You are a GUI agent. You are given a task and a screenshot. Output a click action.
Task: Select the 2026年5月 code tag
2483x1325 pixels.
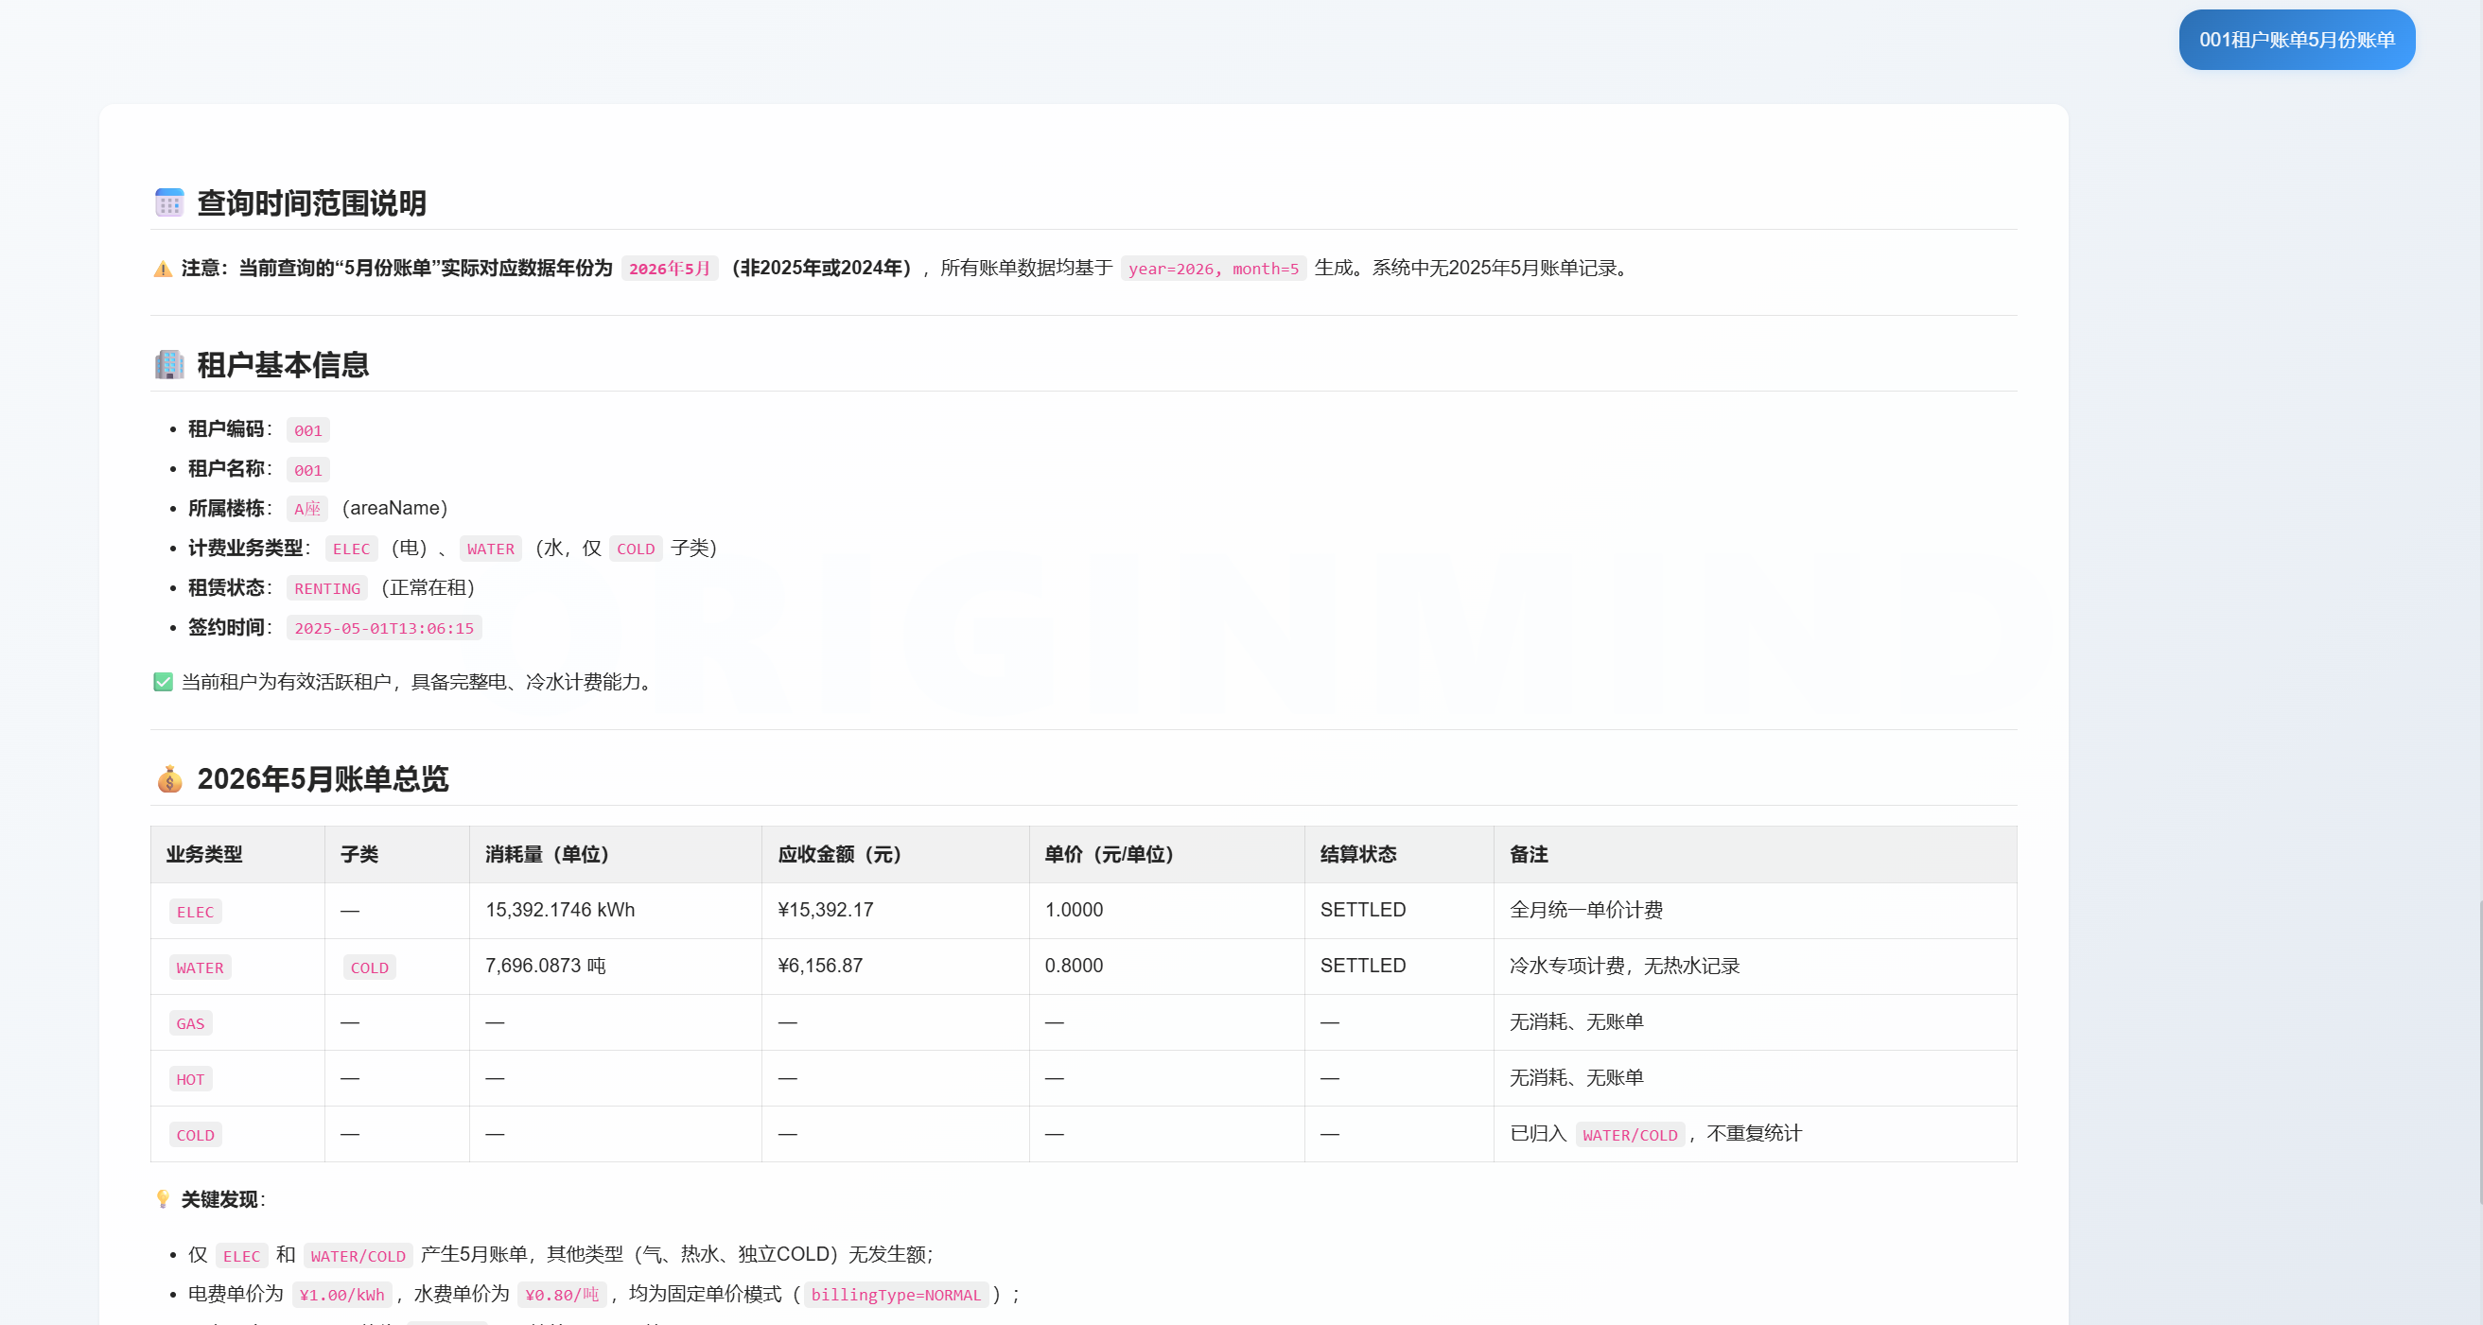pyautogui.click(x=670, y=269)
